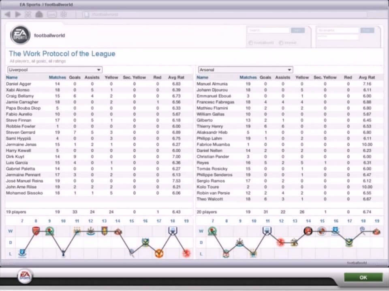
Task: Sort Arsenal table by Sec. Yellow header
Action: (x=325, y=78)
